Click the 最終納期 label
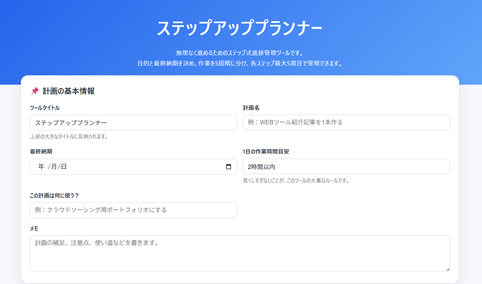Viewport: 482px width, 284px height. (x=41, y=152)
